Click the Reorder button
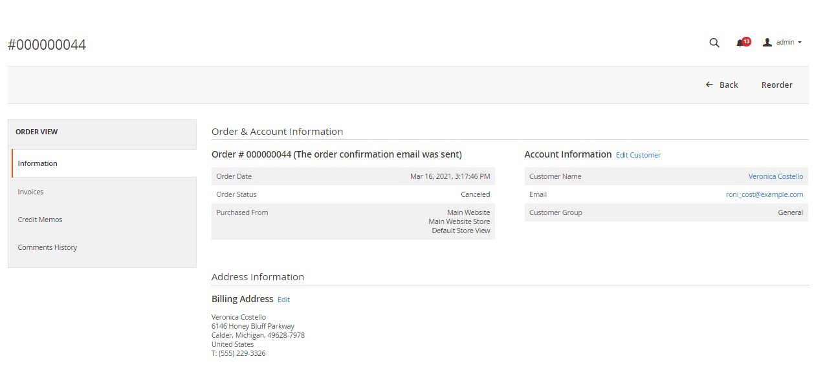This screenshot has height=379, width=814. [776, 85]
